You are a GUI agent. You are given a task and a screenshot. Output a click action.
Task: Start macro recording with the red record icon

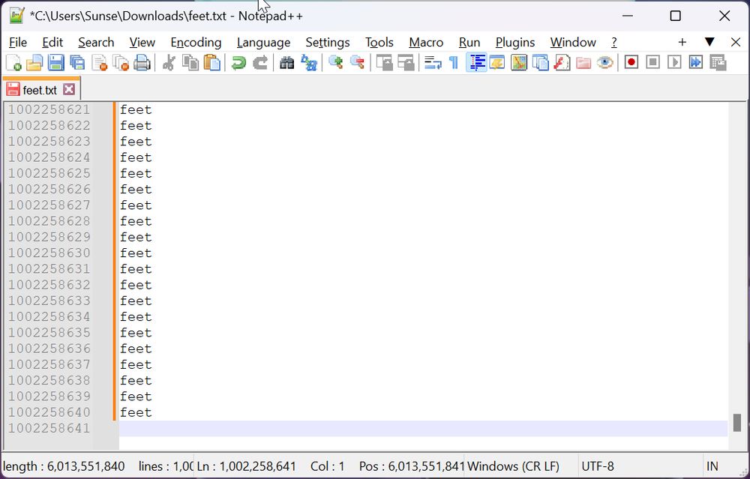[631, 63]
